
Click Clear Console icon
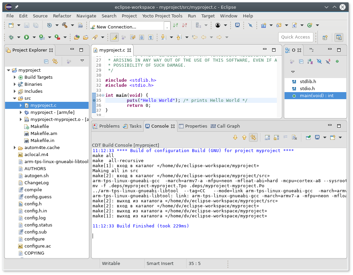click(294, 137)
